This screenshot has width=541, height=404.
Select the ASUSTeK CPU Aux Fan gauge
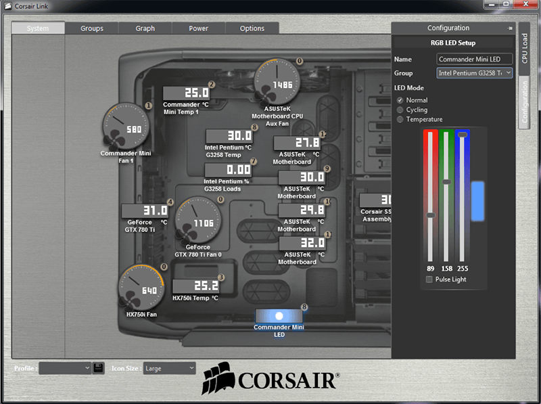[x=277, y=81]
